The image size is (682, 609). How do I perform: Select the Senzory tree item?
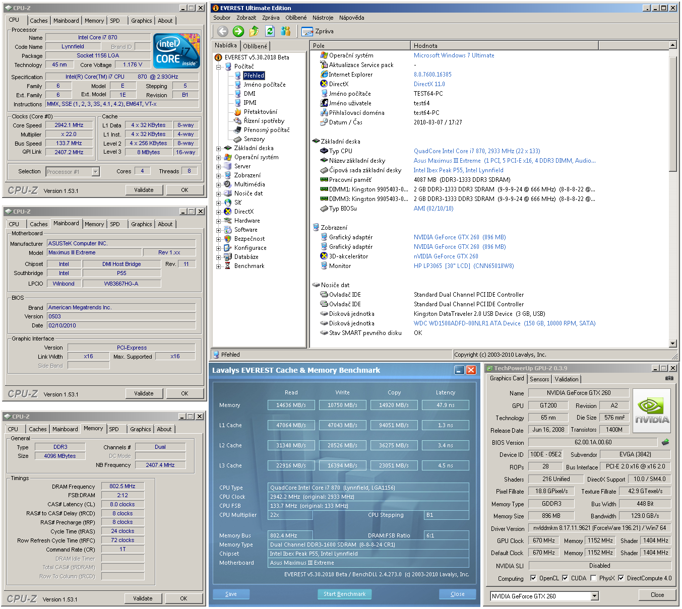[254, 139]
